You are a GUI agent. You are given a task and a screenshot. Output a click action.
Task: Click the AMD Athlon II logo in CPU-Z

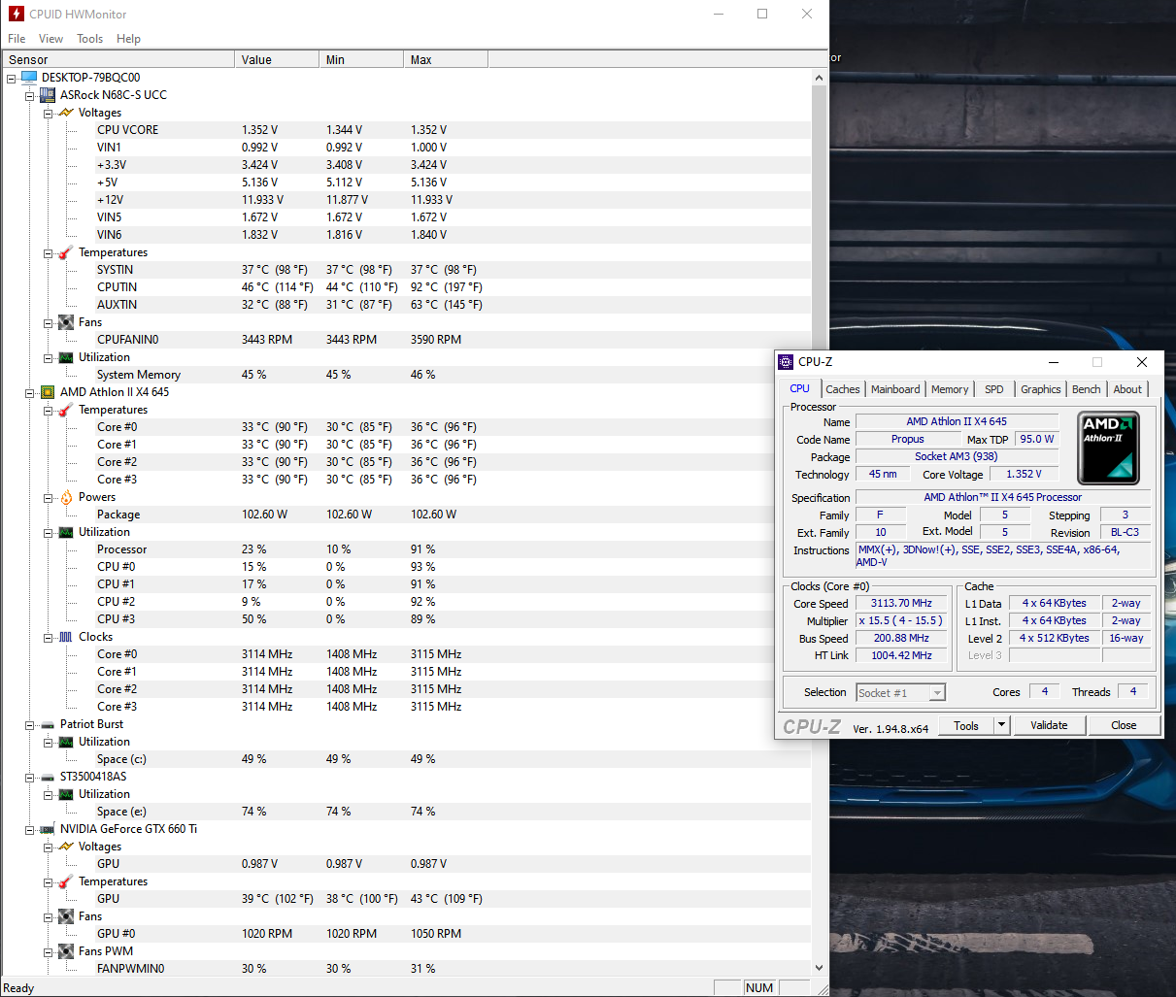pyautogui.click(x=1108, y=448)
